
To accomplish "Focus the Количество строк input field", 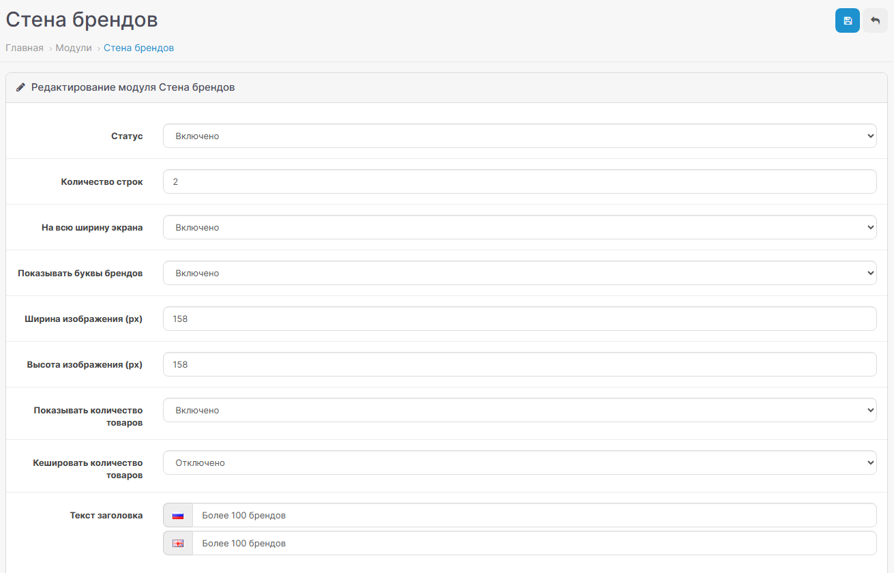I will [519, 181].
